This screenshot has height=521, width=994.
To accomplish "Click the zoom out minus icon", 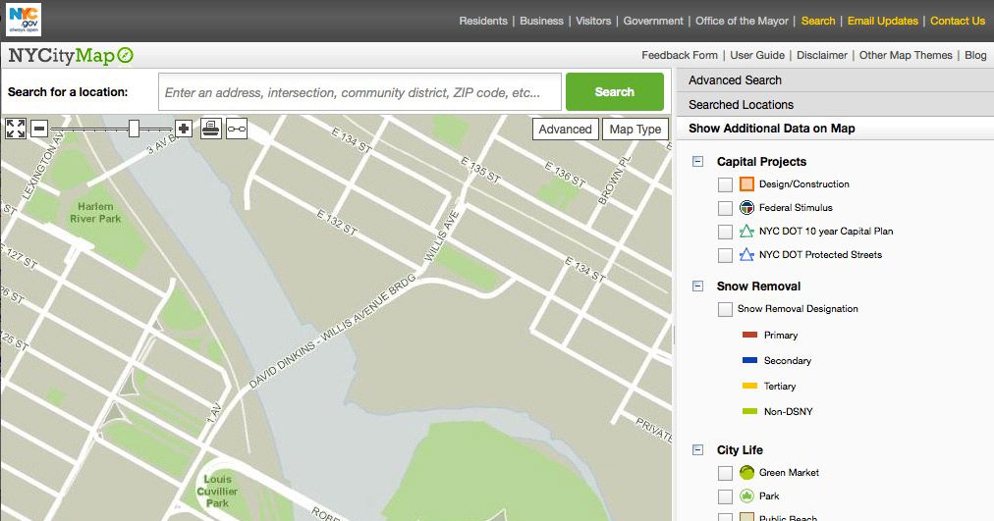I will coord(39,129).
